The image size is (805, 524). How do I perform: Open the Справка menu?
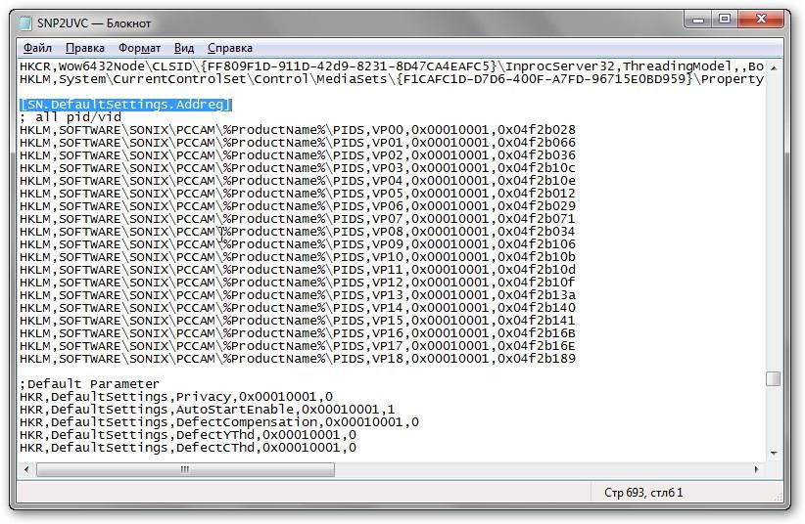point(230,48)
